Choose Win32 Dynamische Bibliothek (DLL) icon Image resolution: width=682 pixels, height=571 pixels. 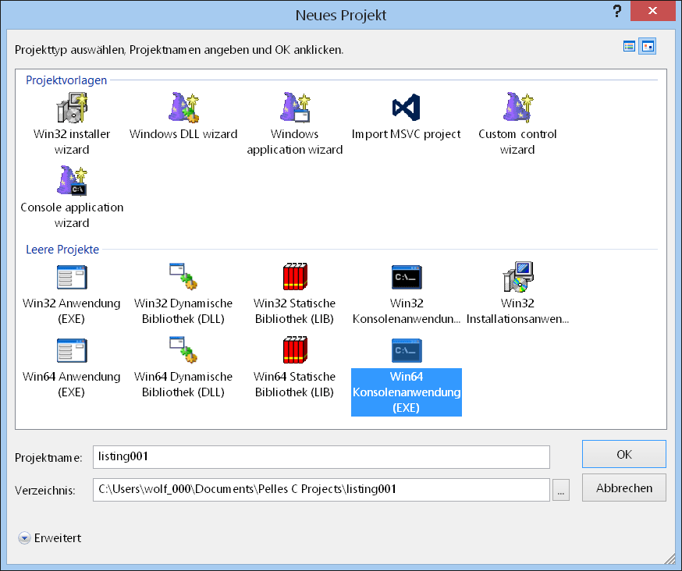click(x=183, y=276)
